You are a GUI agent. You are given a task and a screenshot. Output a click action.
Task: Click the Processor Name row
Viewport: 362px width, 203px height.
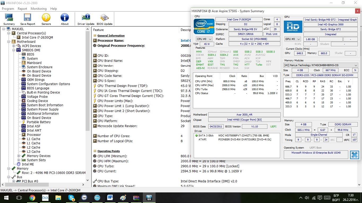(x=142, y=41)
